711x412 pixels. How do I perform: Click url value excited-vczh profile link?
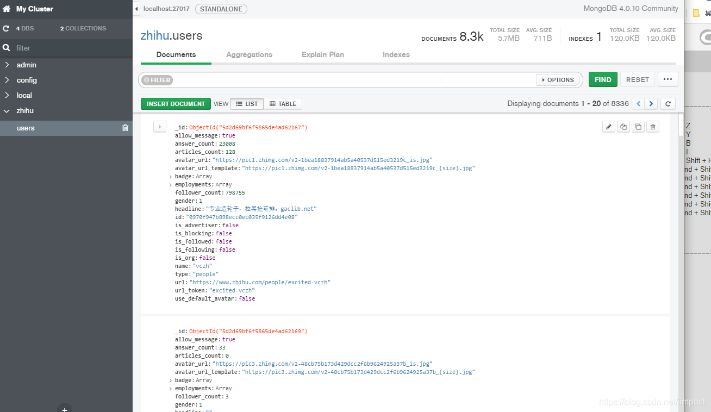(x=260, y=283)
